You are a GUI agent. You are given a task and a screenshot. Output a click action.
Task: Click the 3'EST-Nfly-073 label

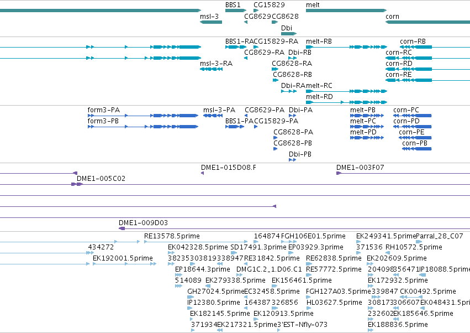pos(303,325)
